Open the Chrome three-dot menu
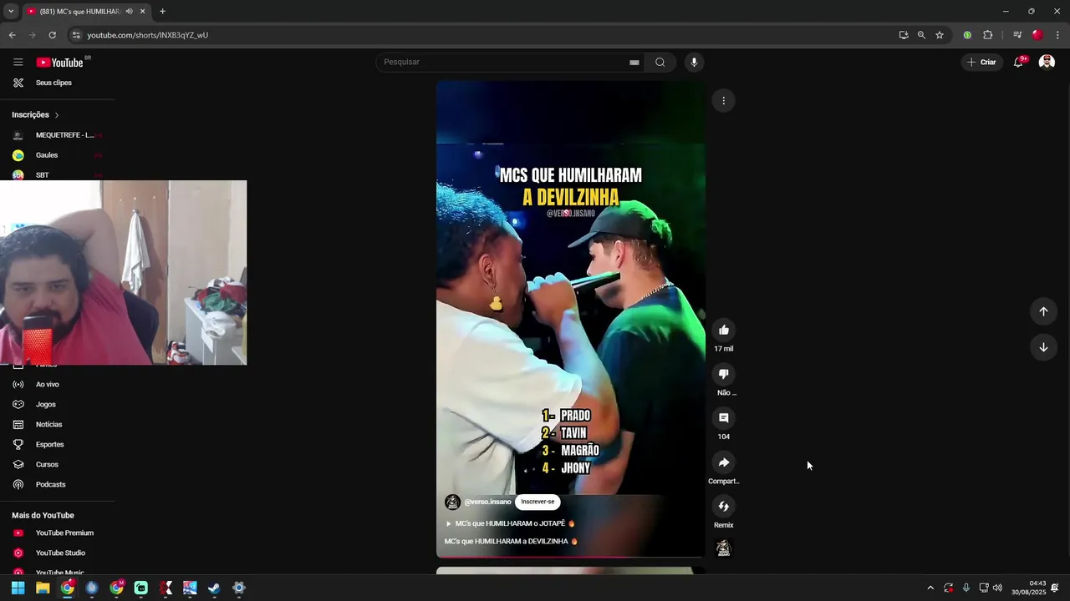The height and width of the screenshot is (601, 1070). tap(1057, 35)
